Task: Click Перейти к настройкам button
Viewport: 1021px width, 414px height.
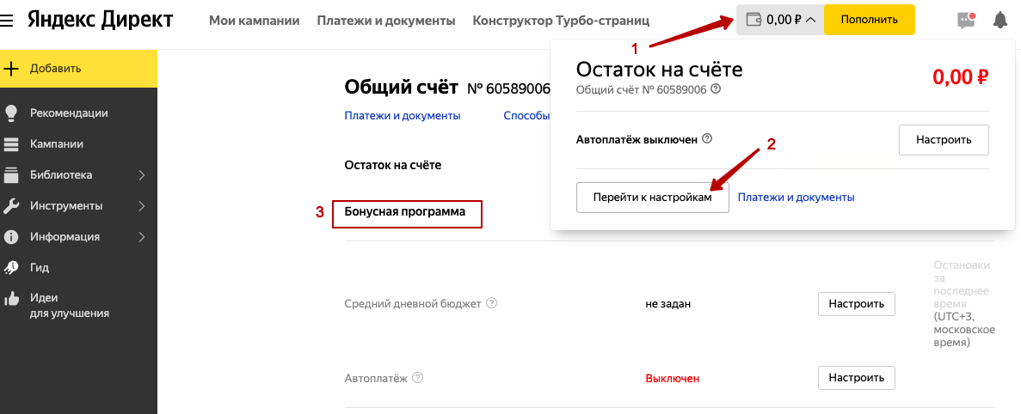Action: [653, 197]
